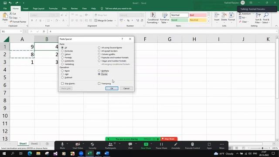This screenshot has height=157, width=279.
Task: Select the Column widths radio option
Action: [x=99, y=54]
